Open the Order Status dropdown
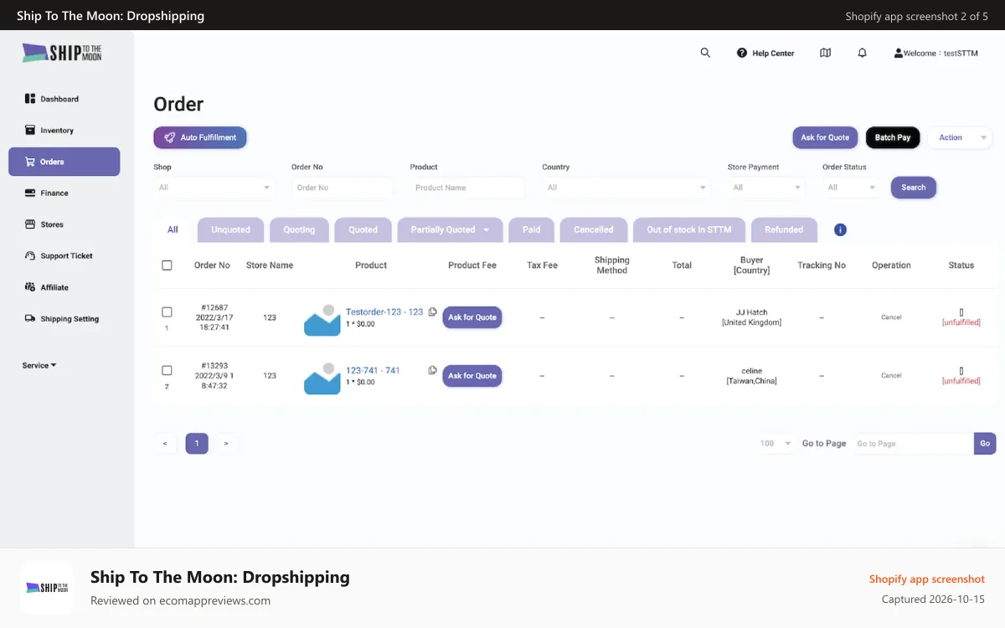Screen dimensions: 1005x628 click(851, 188)
